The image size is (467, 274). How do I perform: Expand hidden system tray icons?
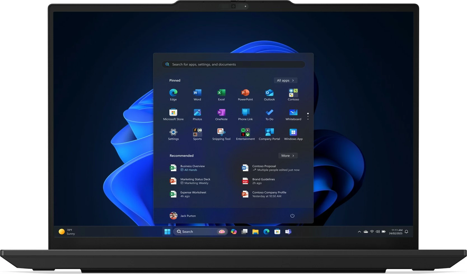359,232
